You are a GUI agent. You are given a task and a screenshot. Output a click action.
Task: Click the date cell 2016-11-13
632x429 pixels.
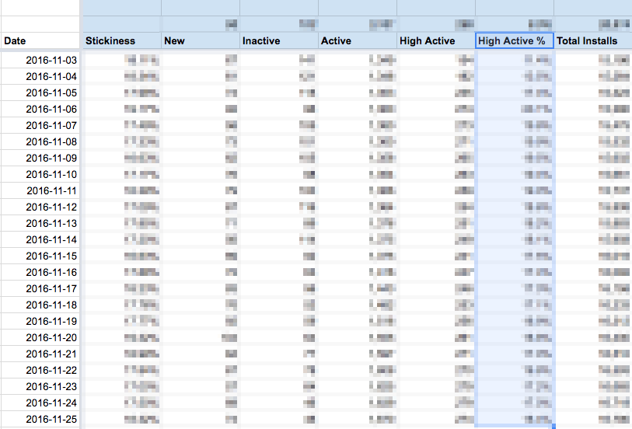pyautogui.click(x=40, y=224)
